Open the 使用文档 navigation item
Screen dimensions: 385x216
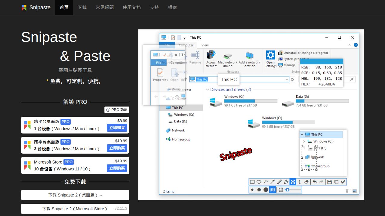(132, 7)
